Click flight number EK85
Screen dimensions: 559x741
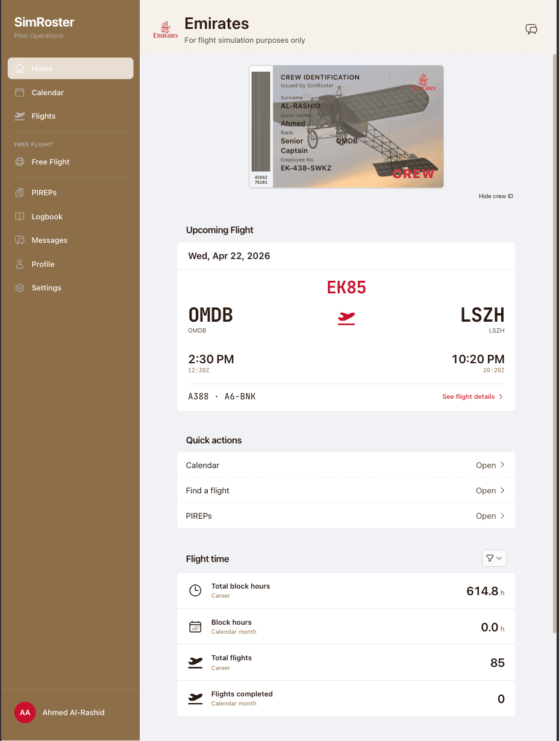346,287
